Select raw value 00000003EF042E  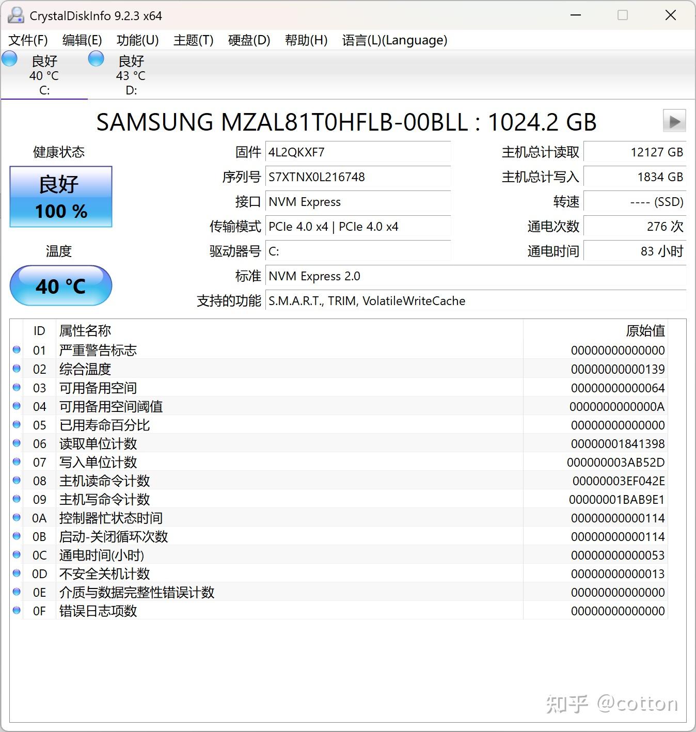[619, 481]
